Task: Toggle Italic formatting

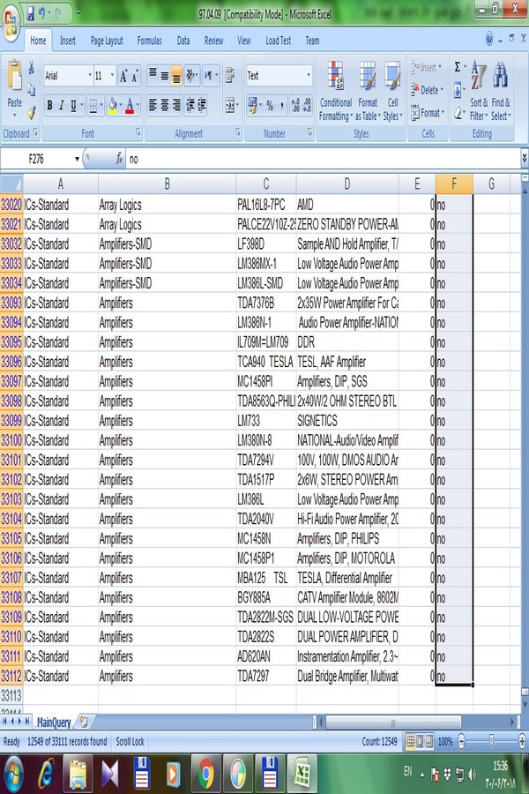Action: click(x=61, y=105)
